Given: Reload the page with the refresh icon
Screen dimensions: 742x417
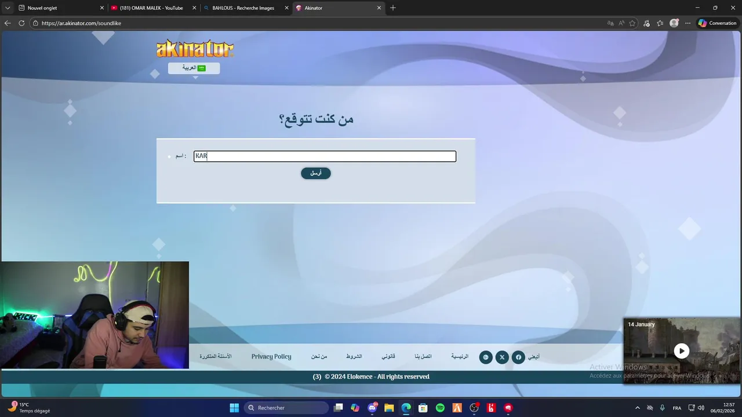Looking at the screenshot, I should click(21, 23).
